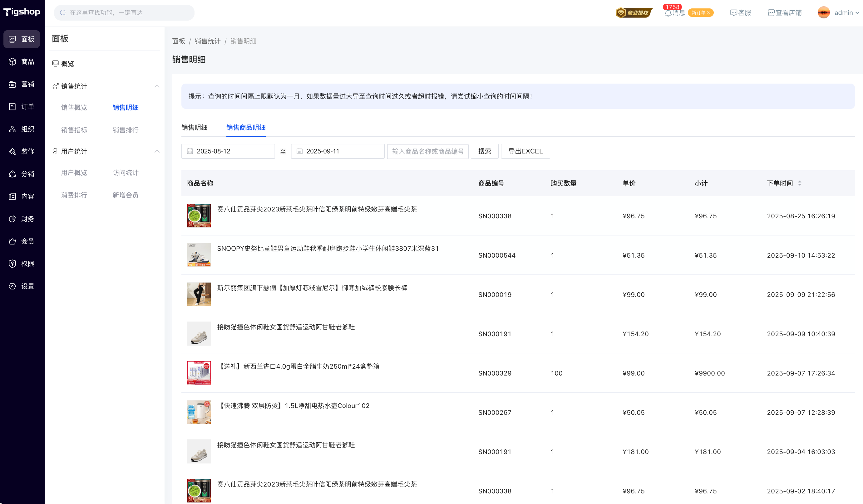Click the 商业授权 license badge
The image size is (863, 504).
click(634, 13)
